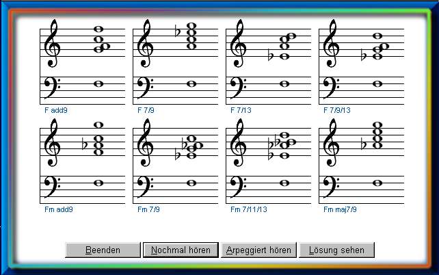This screenshot has width=439, height=275.
Task: Click the bass clef on the Fm 7/9 staff
Action: (144, 184)
